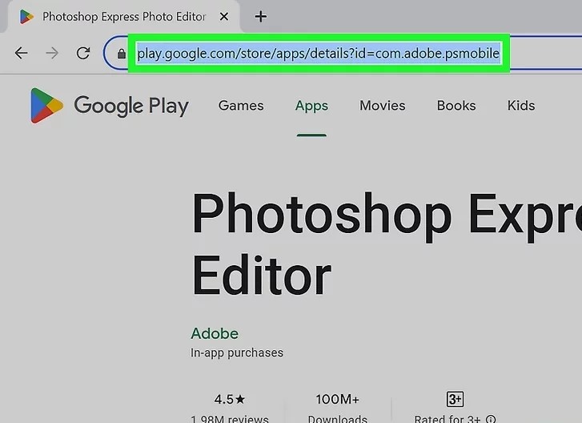This screenshot has width=582, height=423.
Task: Close the Photoshop Express Photo Editor tab
Action: 224,17
